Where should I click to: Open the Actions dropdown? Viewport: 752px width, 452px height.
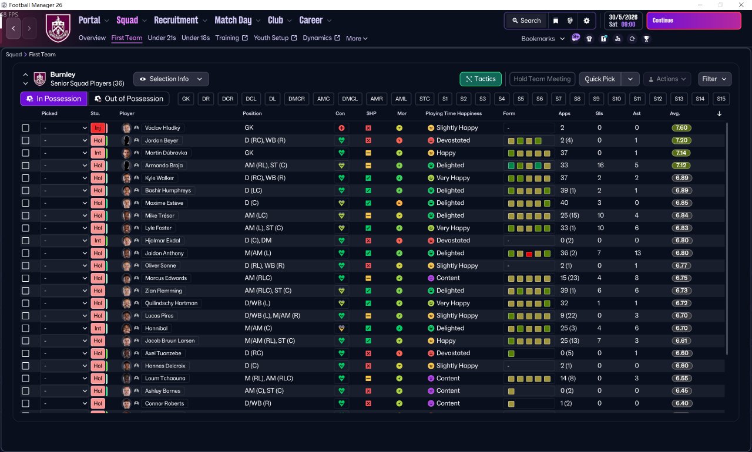[x=668, y=79]
